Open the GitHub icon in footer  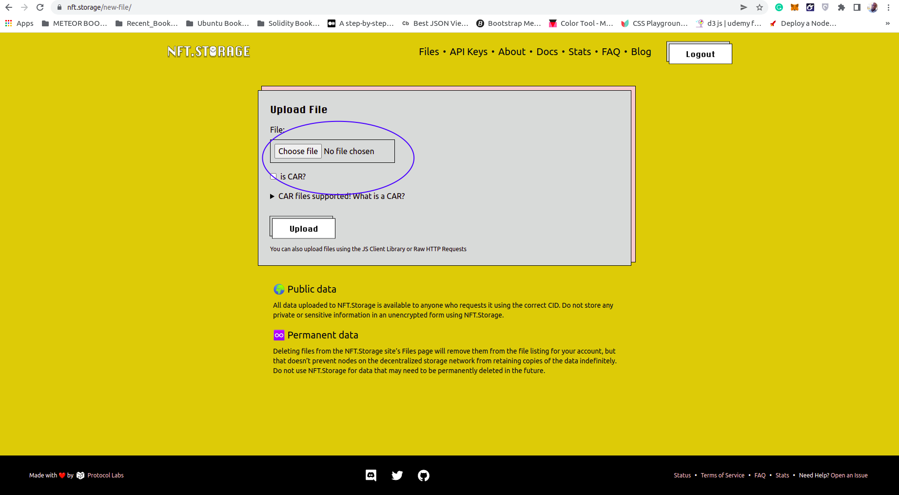(x=424, y=475)
